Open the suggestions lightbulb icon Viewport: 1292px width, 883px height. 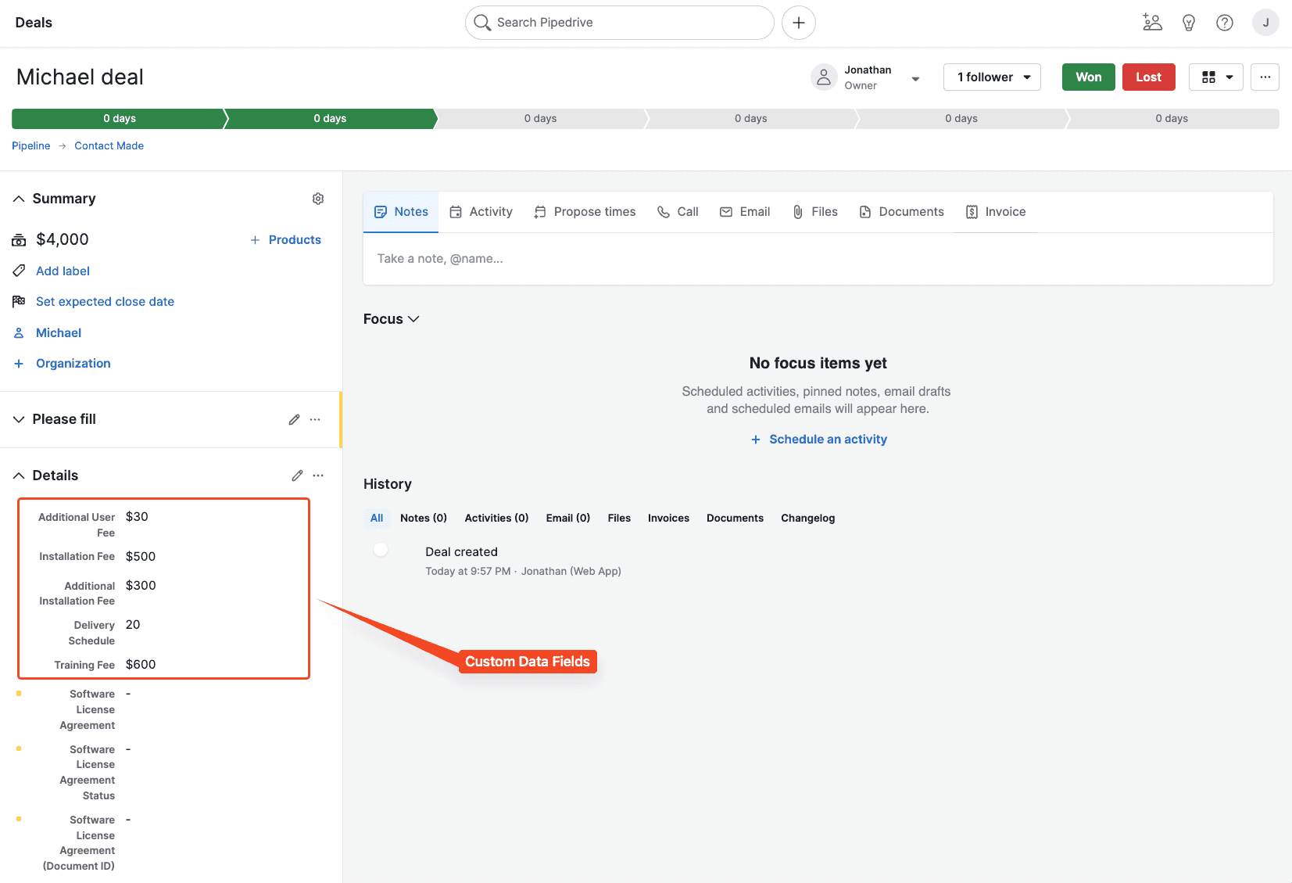tap(1188, 22)
